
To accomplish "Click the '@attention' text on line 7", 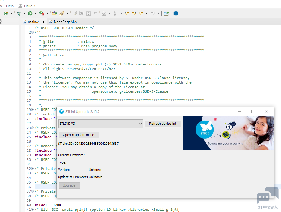I will (53, 55).
